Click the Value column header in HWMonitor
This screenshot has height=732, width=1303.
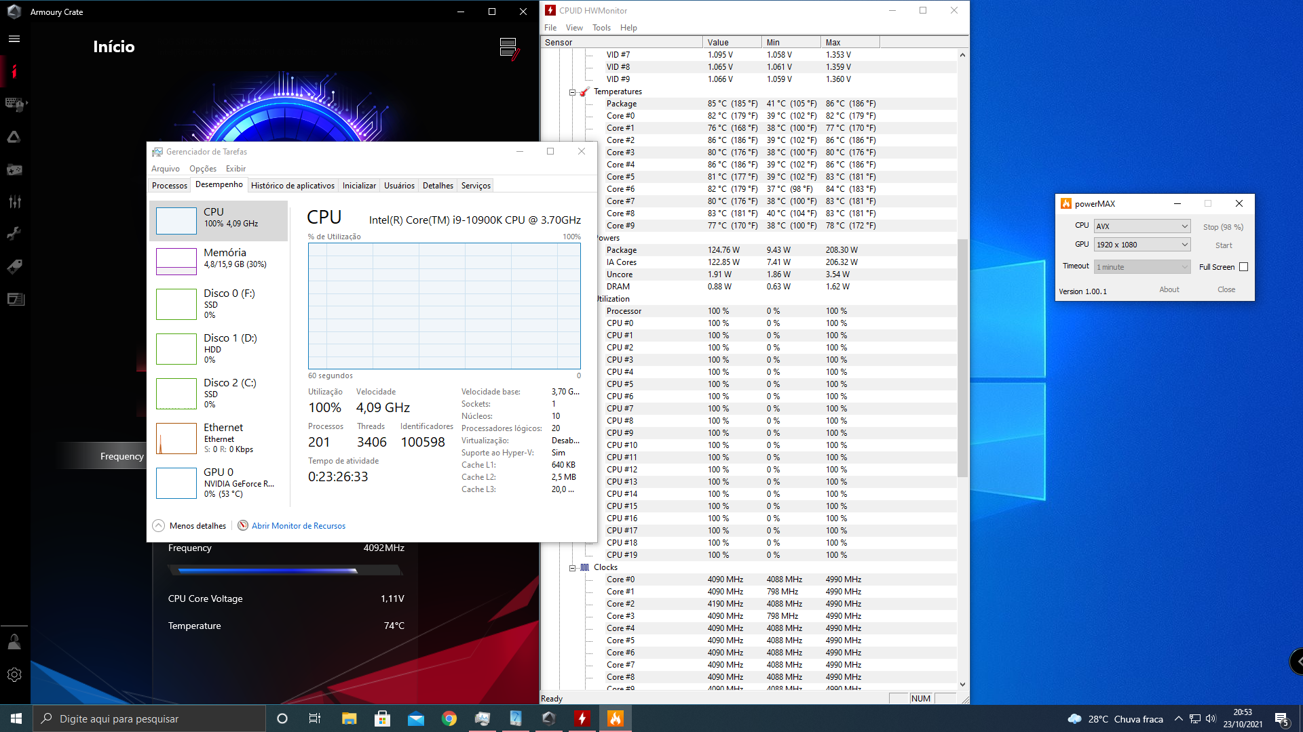[x=732, y=42]
